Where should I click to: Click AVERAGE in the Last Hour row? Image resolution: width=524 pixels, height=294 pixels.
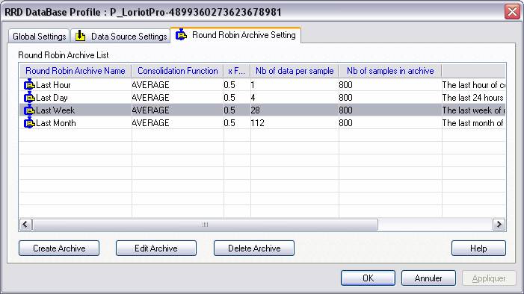151,85
